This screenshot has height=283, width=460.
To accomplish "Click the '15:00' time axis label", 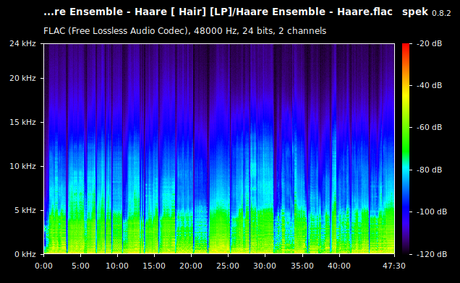I will [x=154, y=266].
